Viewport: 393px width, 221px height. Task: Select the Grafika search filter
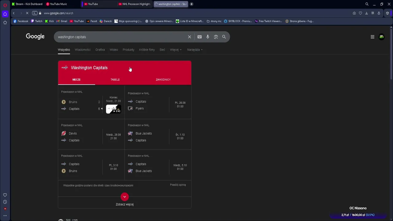pyautogui.click(x=100, y=50)
